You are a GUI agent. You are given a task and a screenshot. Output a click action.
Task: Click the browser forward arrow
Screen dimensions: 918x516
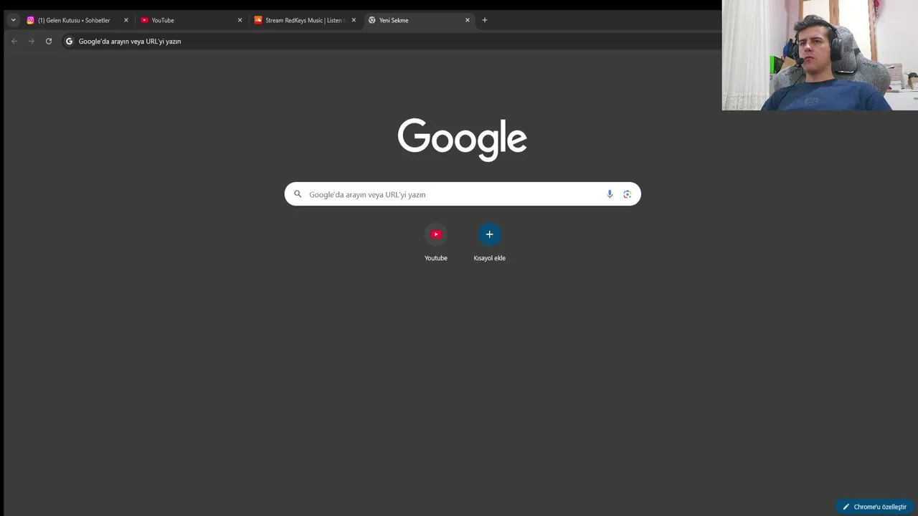pos(32,42)
